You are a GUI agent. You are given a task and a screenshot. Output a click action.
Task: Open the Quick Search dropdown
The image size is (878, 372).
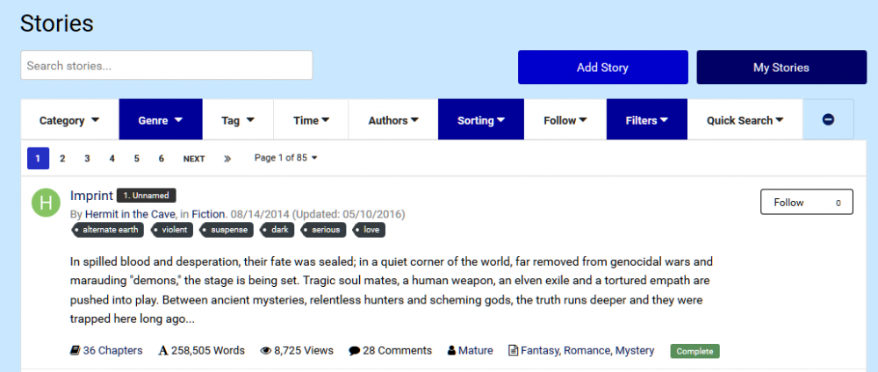pyautogui.click(x=745, y=120)
